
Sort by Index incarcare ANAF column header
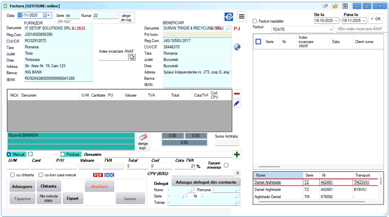pos(313,42)
